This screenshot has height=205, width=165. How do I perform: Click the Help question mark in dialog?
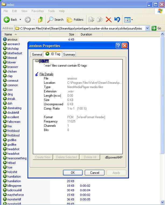[119, 45]
